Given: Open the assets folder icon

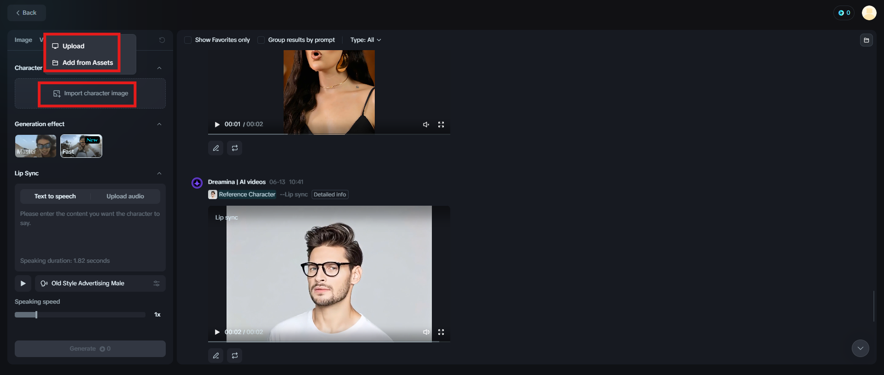Looking at the screenshot, I should (866, 40).
